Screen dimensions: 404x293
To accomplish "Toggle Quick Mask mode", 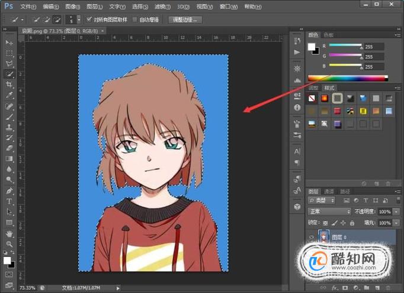I will pyautogui.click(x=9, y=275).
